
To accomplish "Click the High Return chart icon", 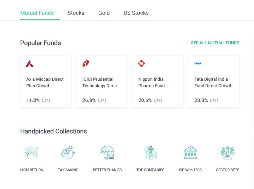I will click(32, 152).
